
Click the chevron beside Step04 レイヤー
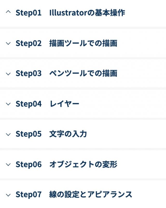click(8, 104)
